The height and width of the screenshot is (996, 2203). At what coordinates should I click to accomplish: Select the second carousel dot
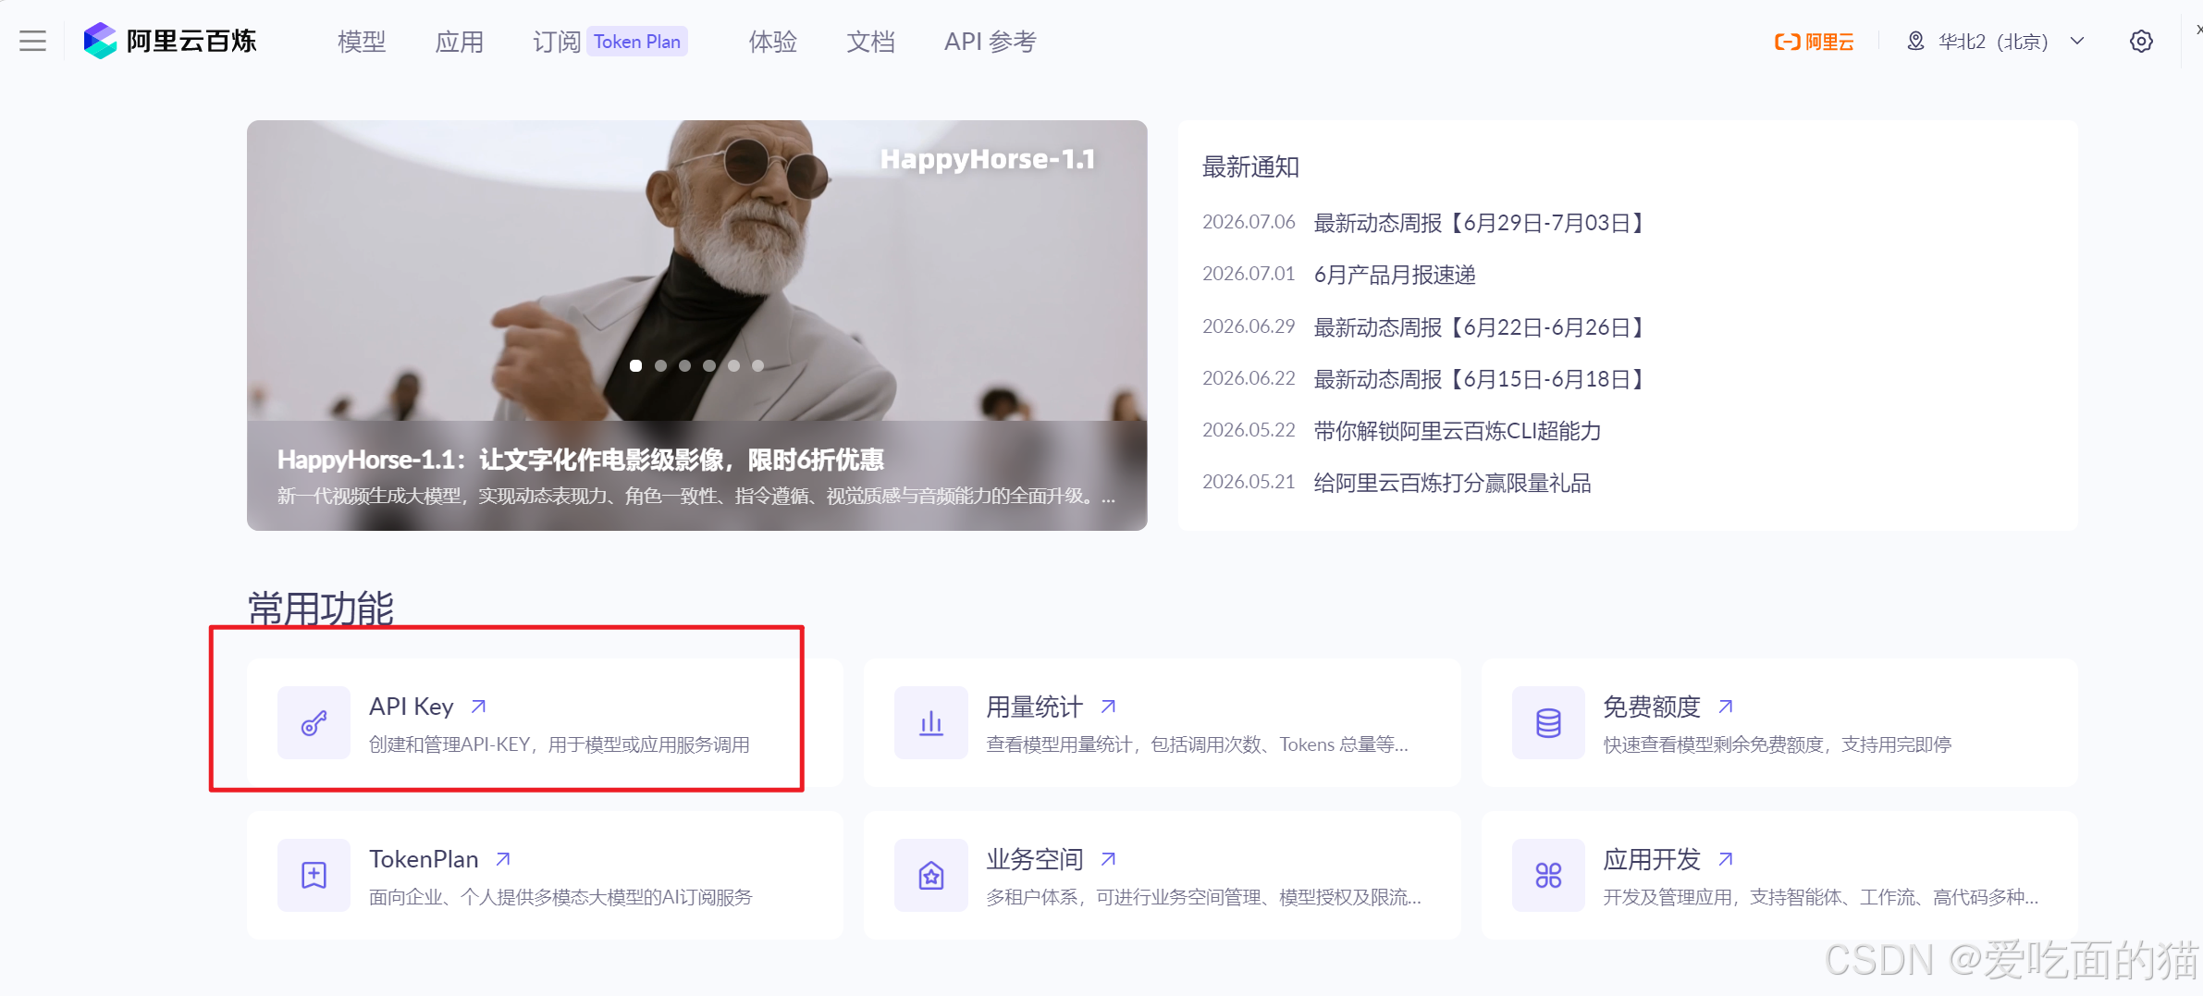[660, 365]
